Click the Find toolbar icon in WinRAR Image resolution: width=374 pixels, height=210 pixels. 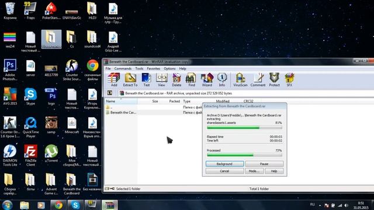click(191, 80)
